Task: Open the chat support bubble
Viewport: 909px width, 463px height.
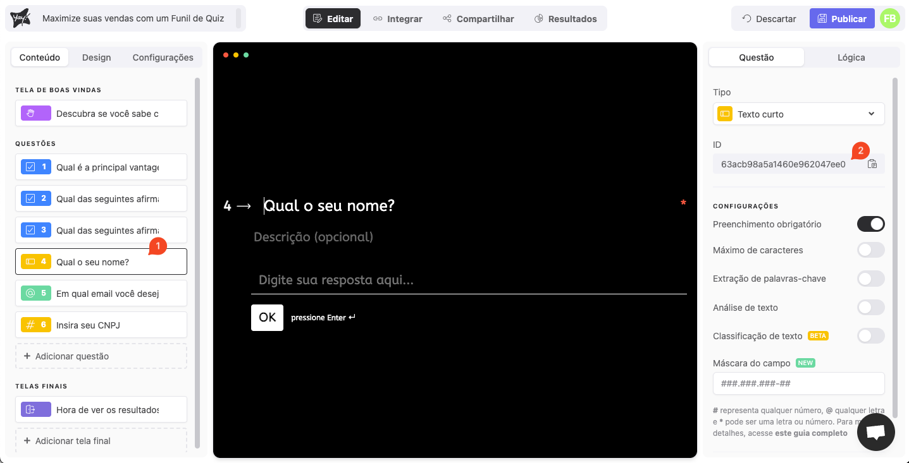Action: click(x=875, y=432)
